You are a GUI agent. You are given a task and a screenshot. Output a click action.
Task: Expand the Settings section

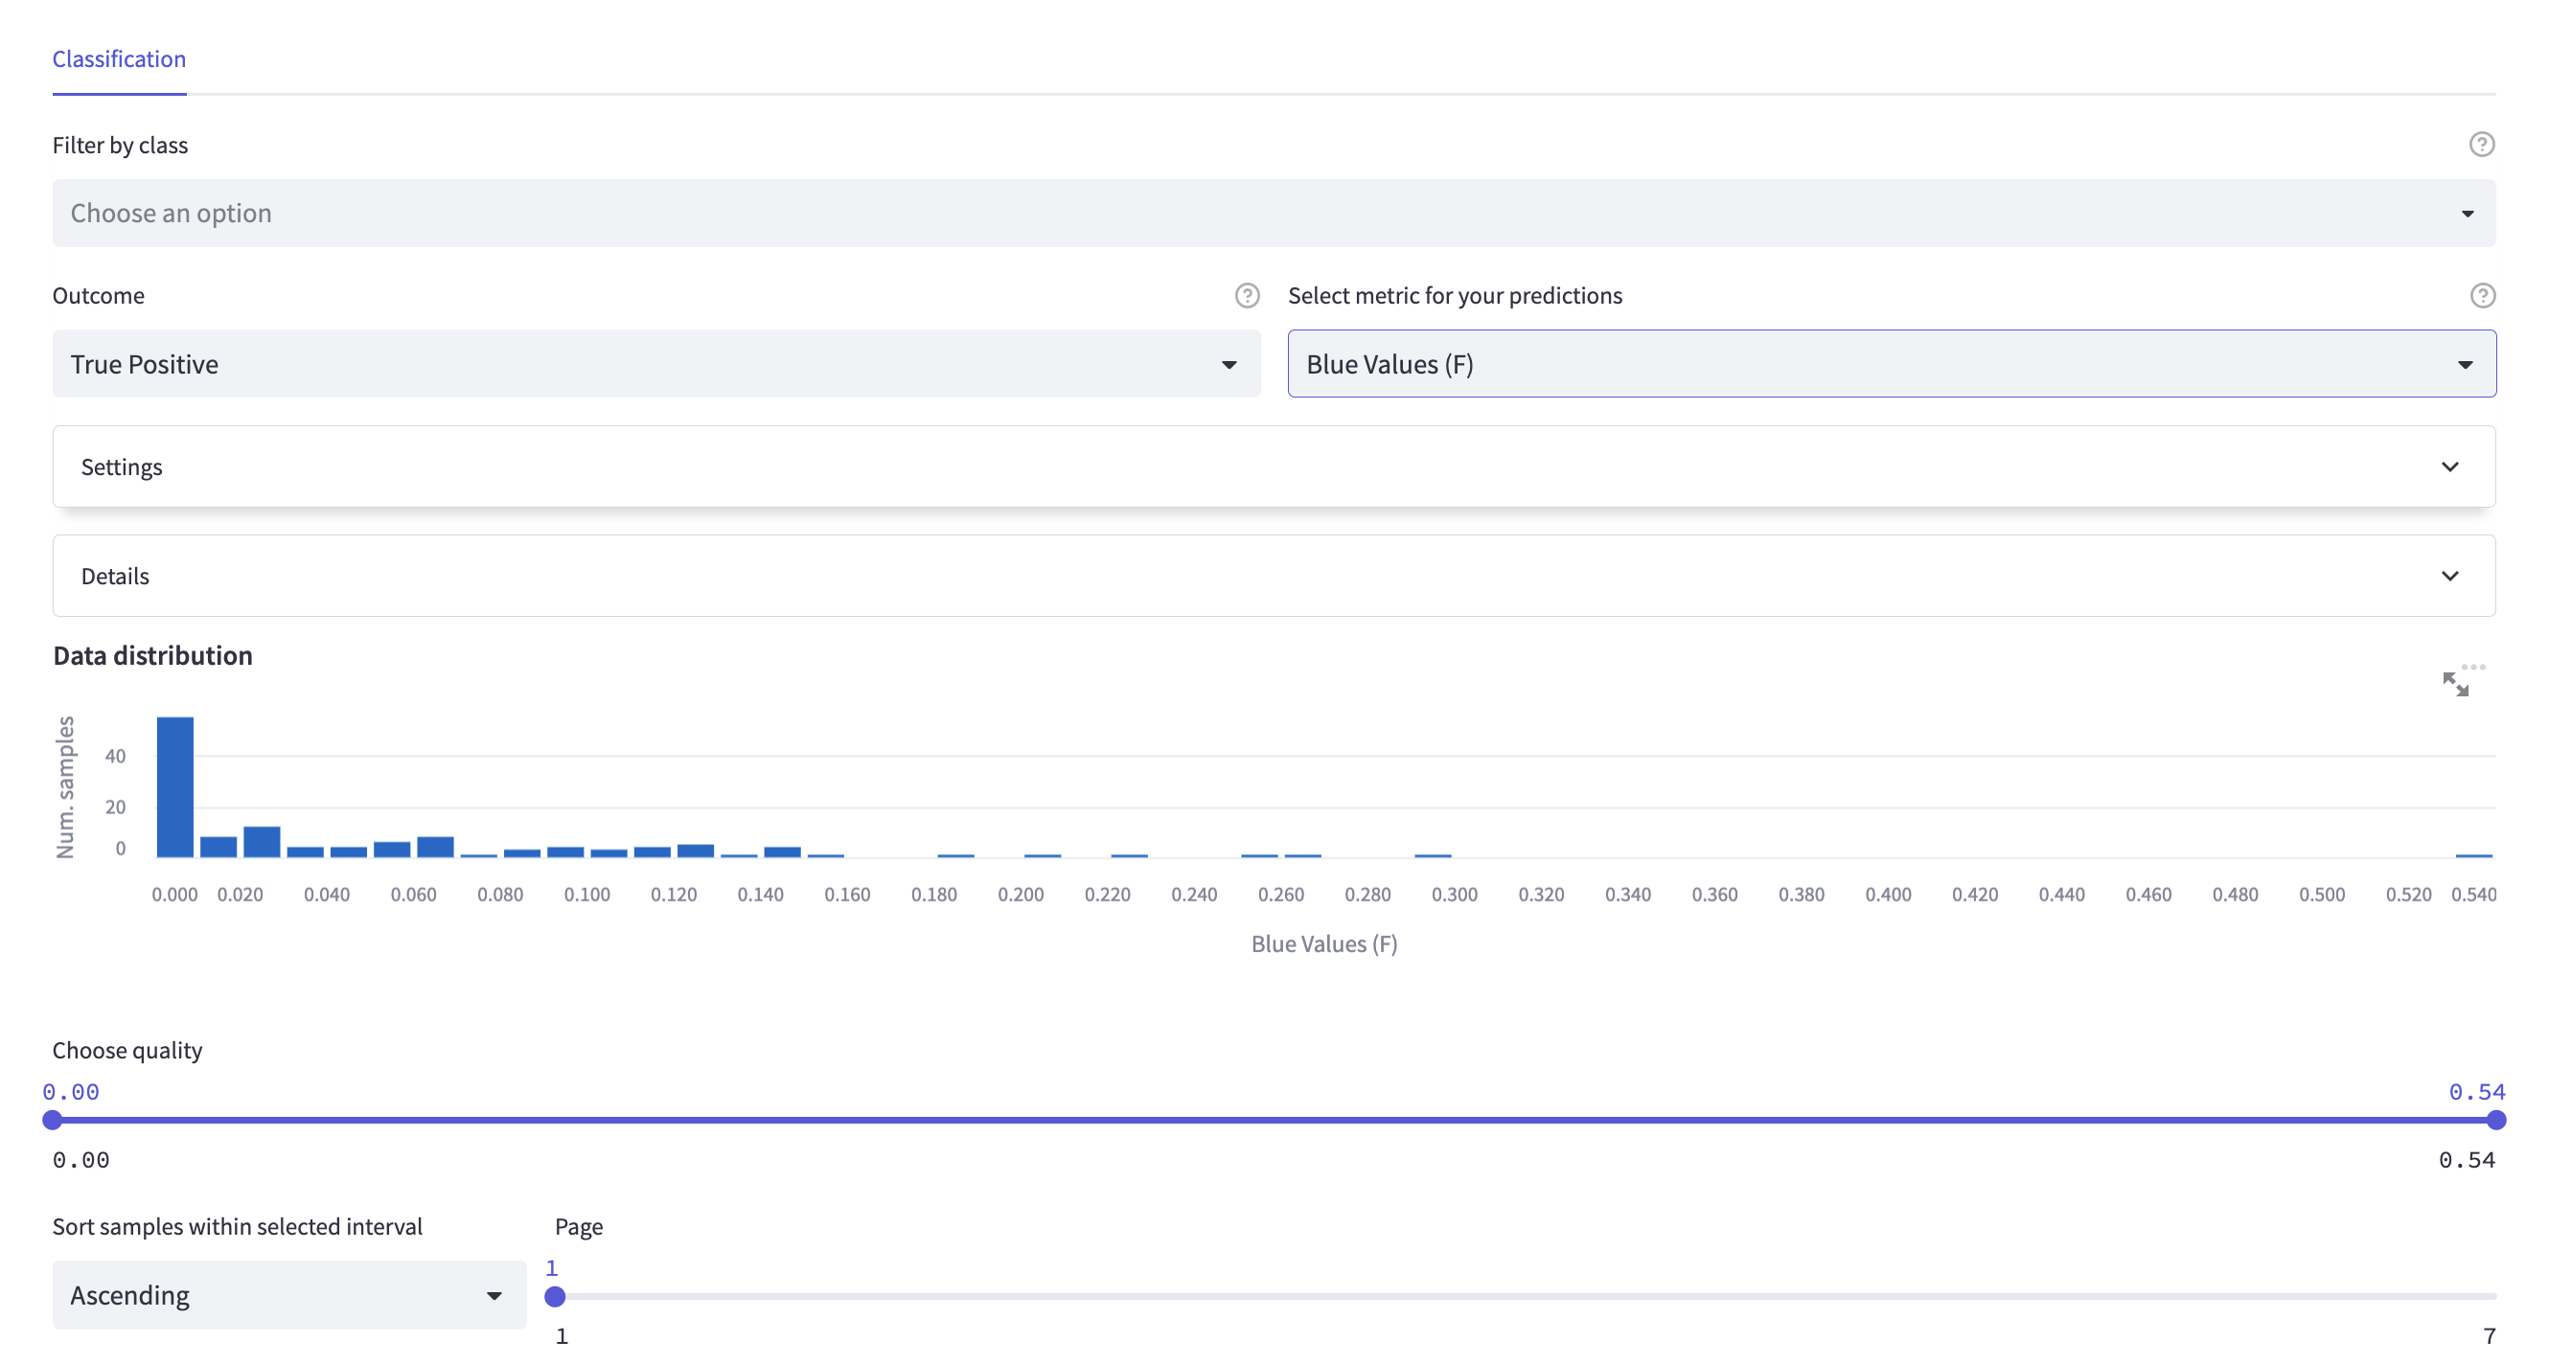[1274, 466]
